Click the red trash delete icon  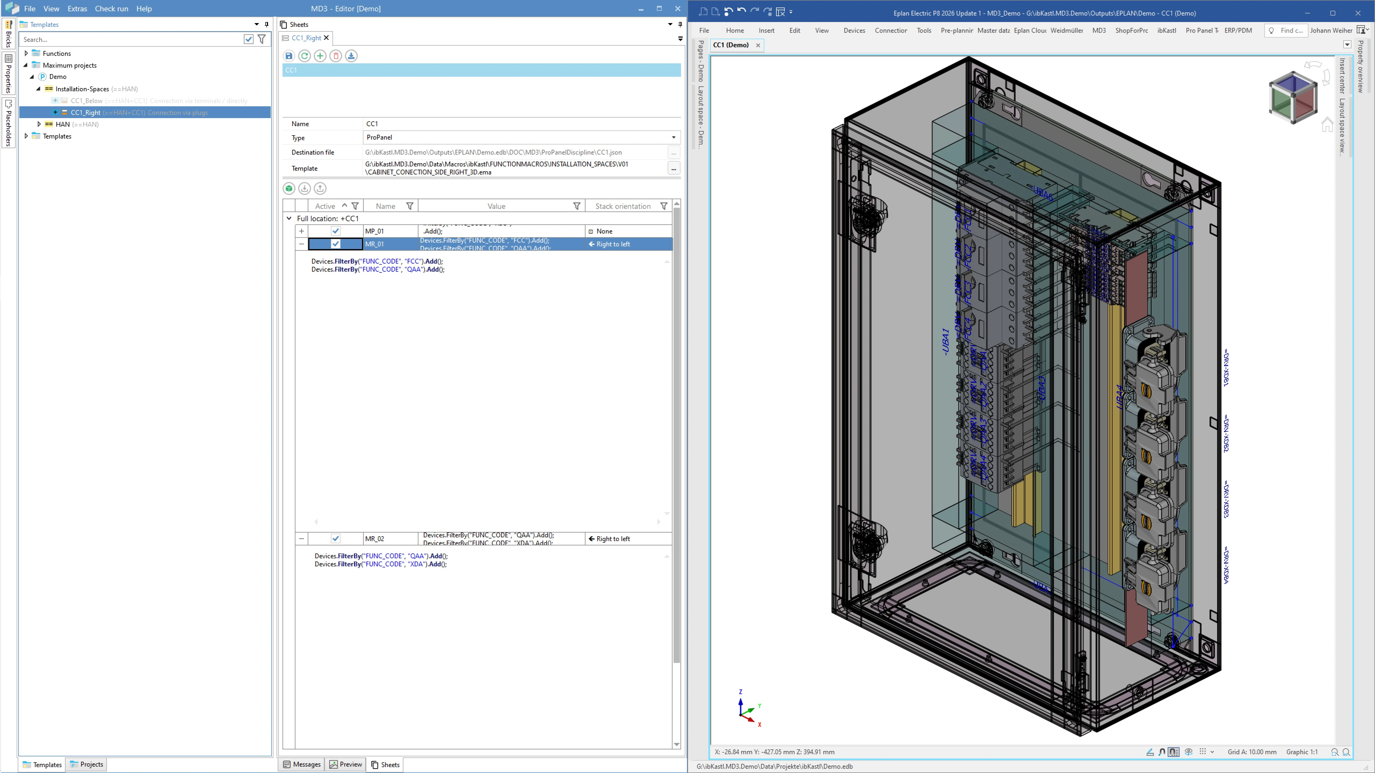[336, 56]
